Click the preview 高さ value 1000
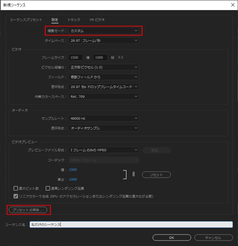Screen dimensions: 238x246 [73, 179]
